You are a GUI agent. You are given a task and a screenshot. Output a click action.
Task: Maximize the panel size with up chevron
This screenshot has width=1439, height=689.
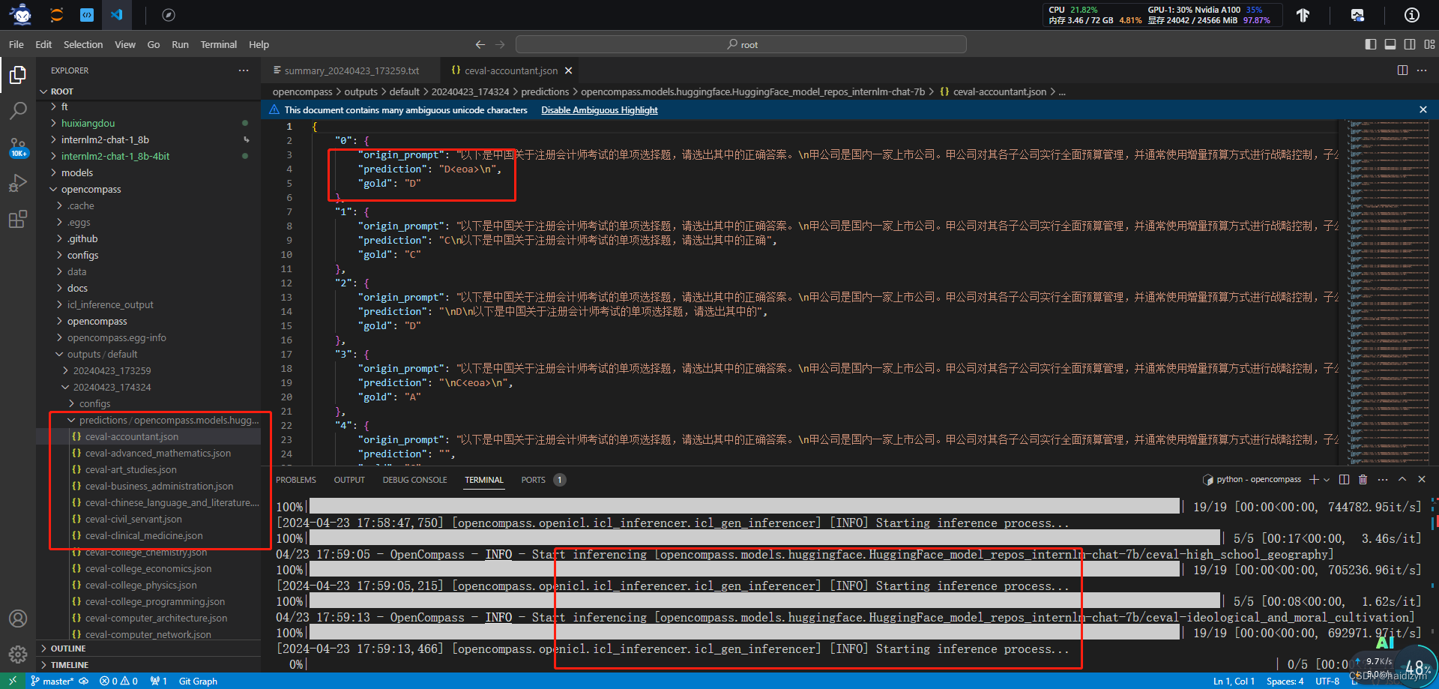point(1402,479)
